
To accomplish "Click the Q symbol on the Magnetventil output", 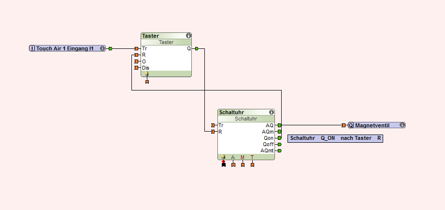I will (351, 125).
